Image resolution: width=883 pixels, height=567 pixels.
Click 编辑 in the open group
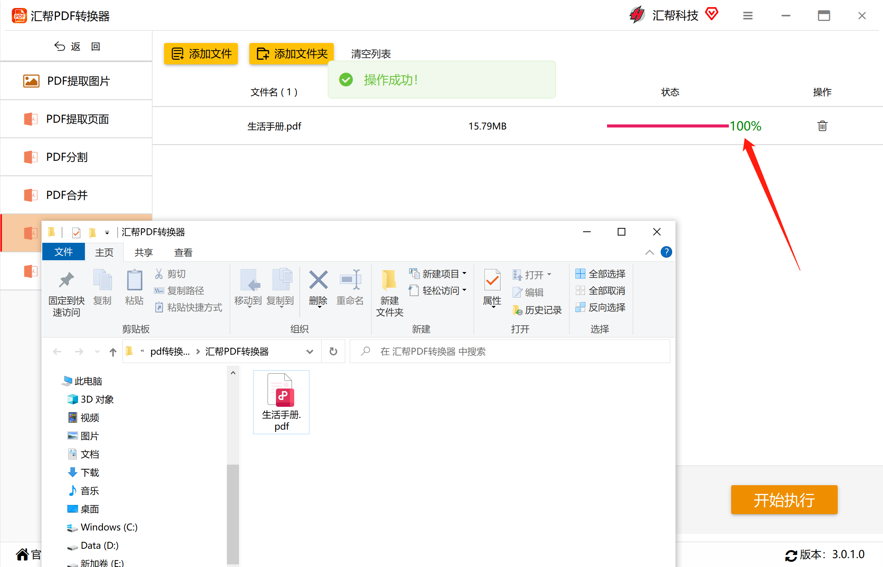pos(528,292)
